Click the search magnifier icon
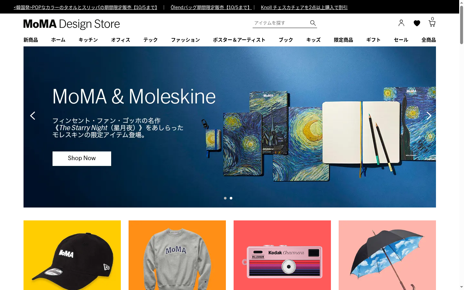Viewport: 464px width, 290px height. (313, 23)
